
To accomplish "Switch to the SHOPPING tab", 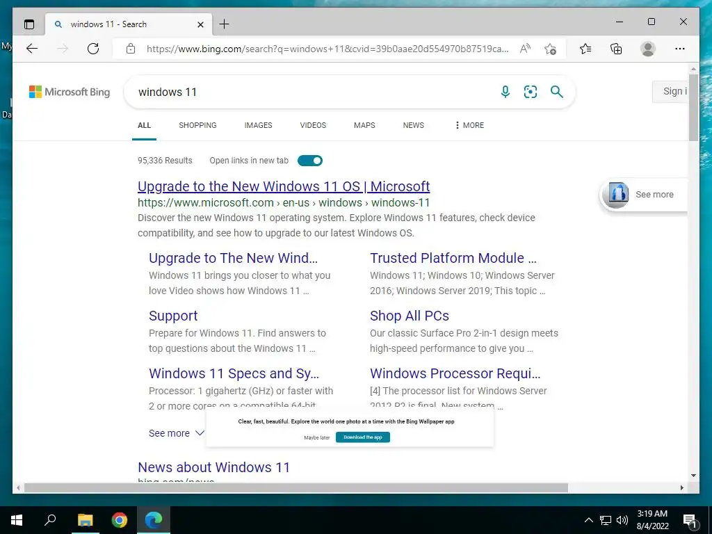I will 197,125.
